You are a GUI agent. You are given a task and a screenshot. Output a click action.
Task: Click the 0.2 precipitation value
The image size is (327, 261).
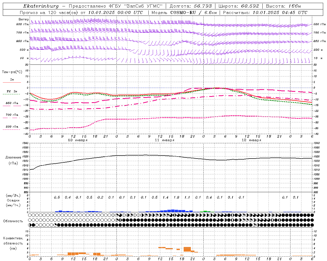click(100, 197)
